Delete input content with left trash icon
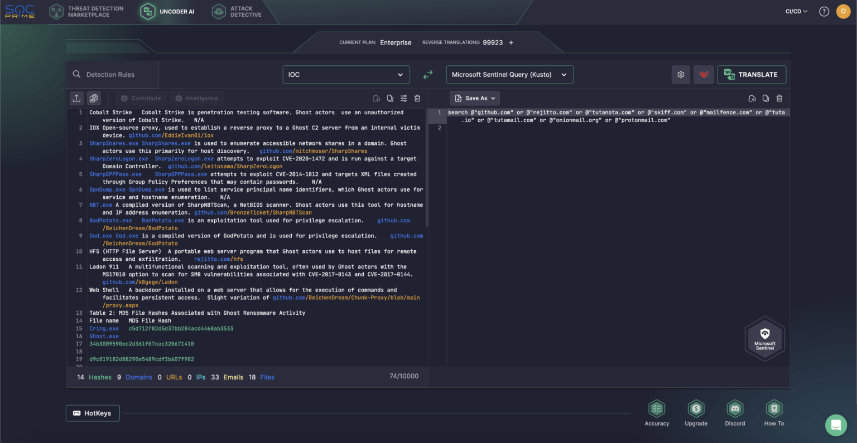The image size is (857, 443). click(x=417, y=99)
